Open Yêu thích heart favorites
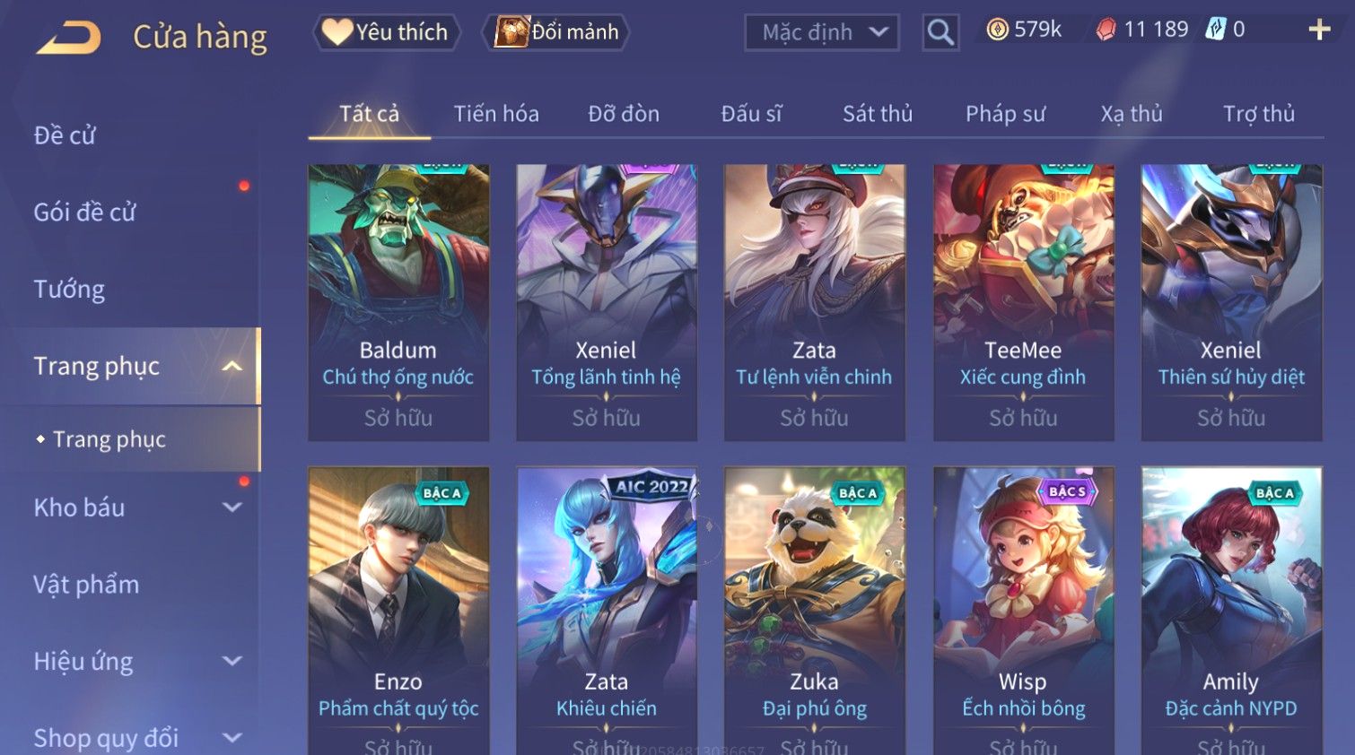The height and width of the screenshot is (755, 1355). click(x=386, y=32)
